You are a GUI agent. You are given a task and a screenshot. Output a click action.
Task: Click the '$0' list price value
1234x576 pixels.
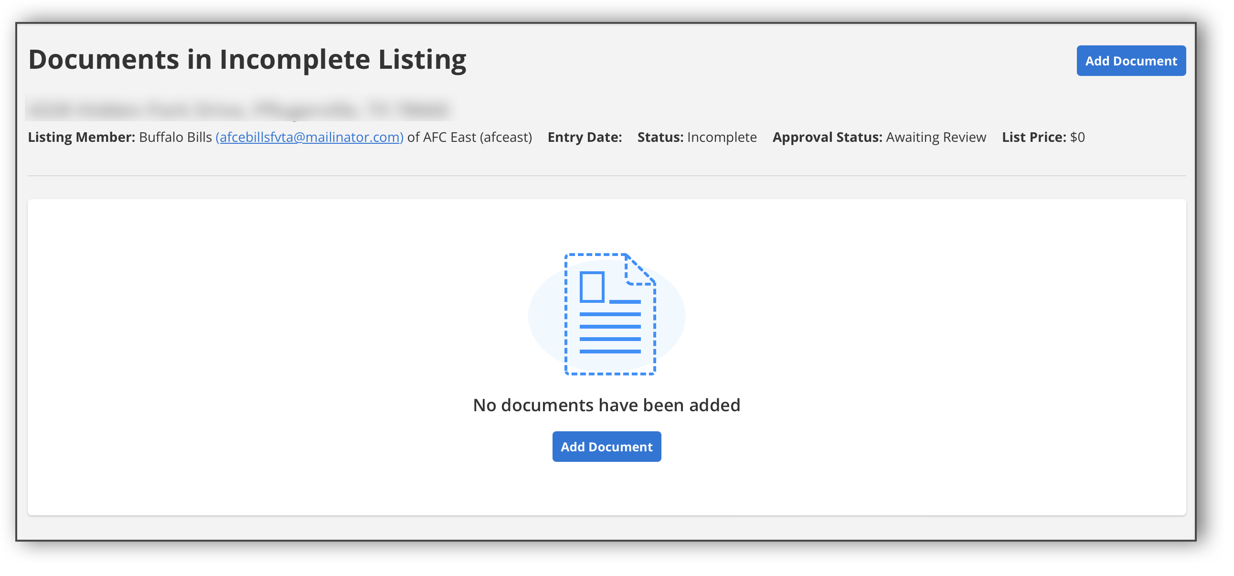1077,137
